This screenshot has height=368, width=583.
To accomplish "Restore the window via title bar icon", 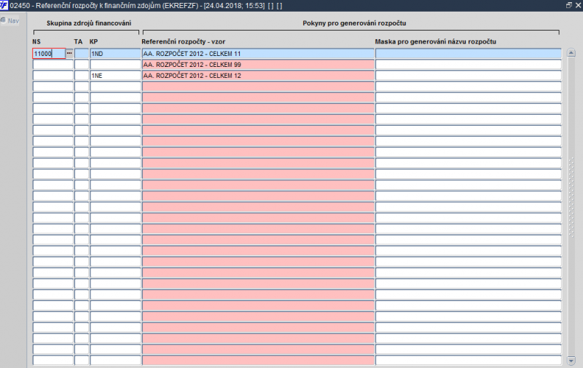I will tap(569, 6).
